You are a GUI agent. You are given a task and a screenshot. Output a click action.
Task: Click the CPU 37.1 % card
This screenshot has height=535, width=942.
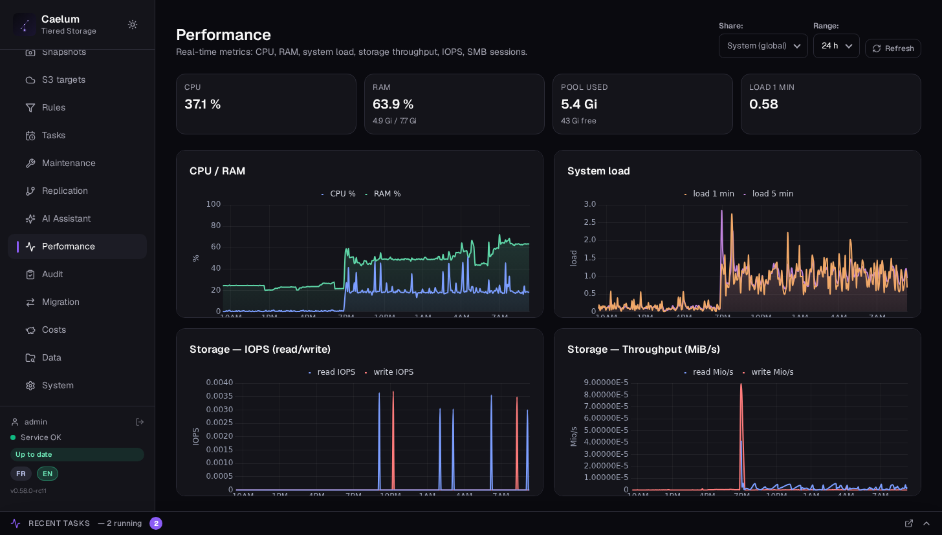[266, 104]
